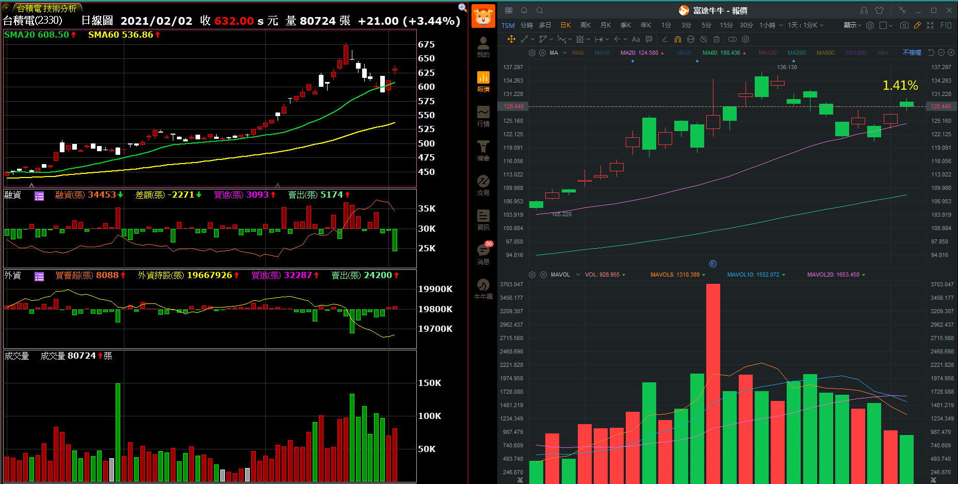Expand the wave tool dropdown arrow

pos(570,39)
